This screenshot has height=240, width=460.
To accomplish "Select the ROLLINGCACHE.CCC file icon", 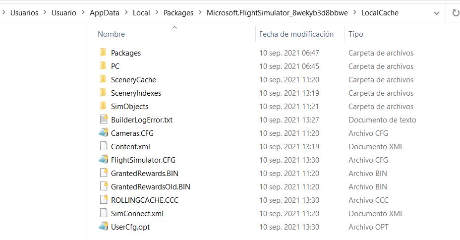I will point(104,200).
